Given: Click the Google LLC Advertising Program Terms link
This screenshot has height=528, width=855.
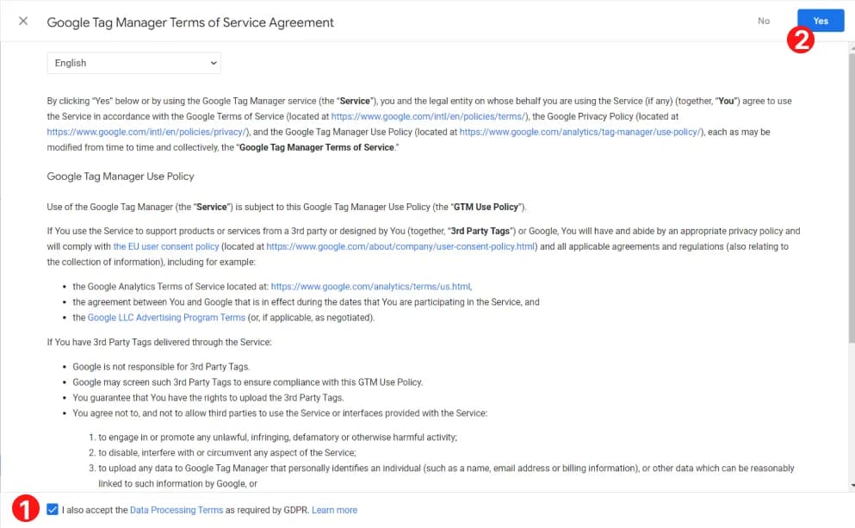Looking at the screenshot, I should click(x=165, y=317).
